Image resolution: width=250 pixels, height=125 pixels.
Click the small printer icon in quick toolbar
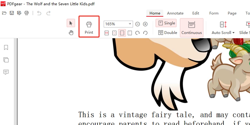pos(27,13)
